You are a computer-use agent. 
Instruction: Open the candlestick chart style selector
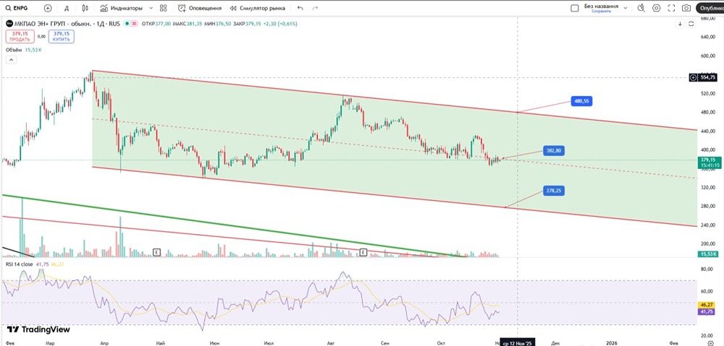pyautogui.click(x=85, y=8)
